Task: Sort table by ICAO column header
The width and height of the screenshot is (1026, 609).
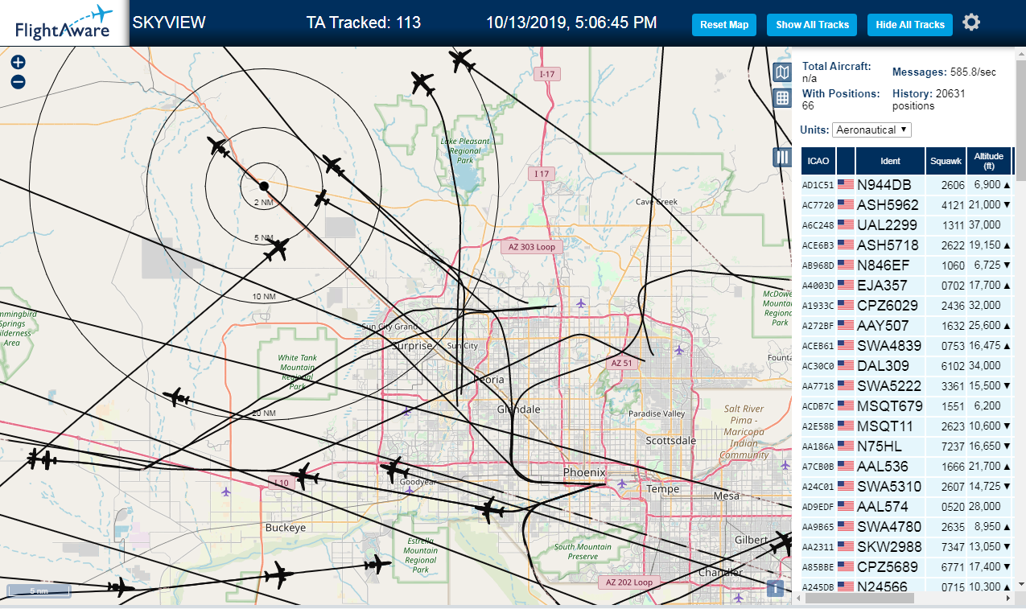Action: 818,160
